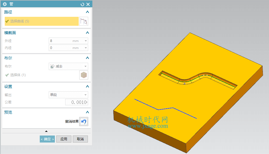Collapse the 横截面 section
This screenshot has height=154, width=269.
(x=87, y=32)
